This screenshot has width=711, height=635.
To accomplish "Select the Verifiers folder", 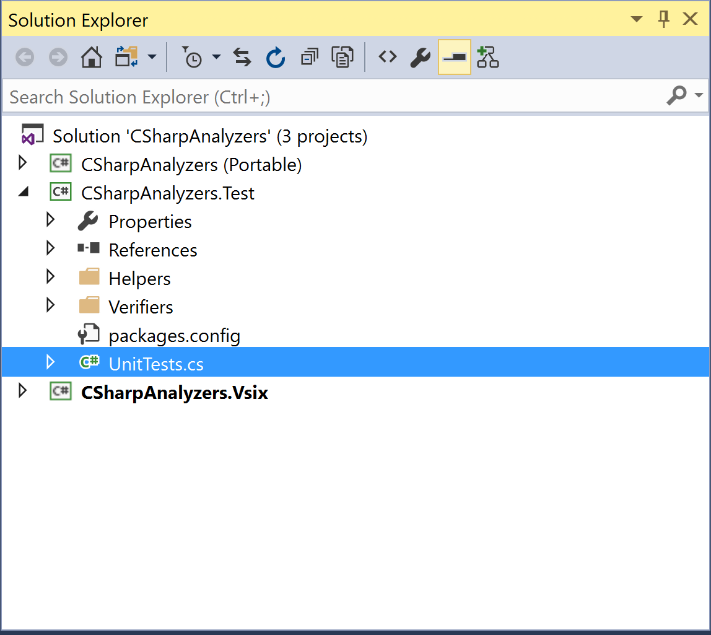I will [141, 307].
